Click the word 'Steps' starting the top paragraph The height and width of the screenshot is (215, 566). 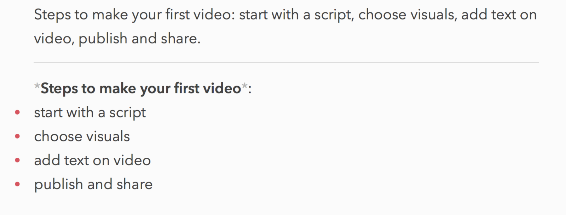(x=52, y=15)
